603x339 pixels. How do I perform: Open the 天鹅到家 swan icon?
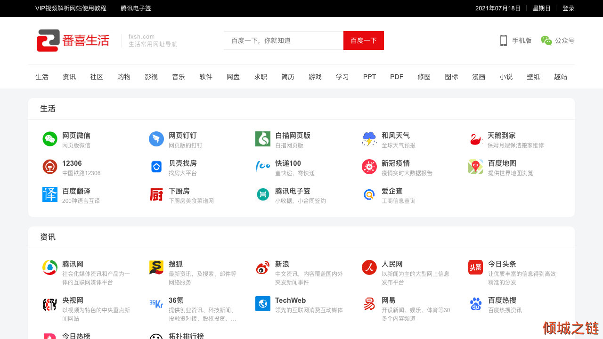(476, 139)
